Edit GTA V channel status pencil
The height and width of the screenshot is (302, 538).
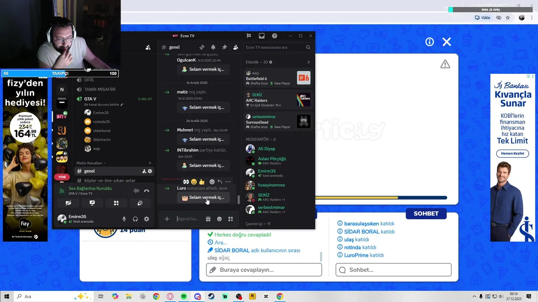coord(122,104)
